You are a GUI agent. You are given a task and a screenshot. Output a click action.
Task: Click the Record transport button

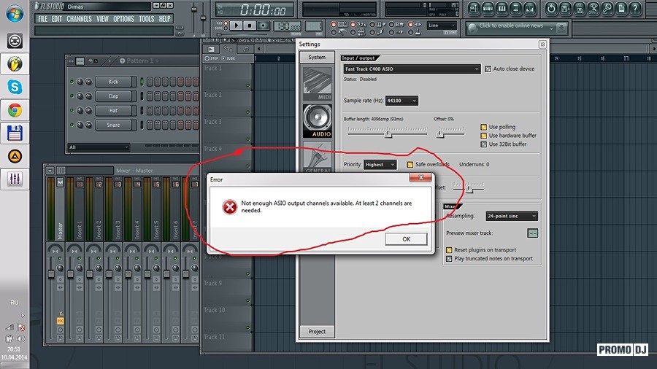click(263, 26)
